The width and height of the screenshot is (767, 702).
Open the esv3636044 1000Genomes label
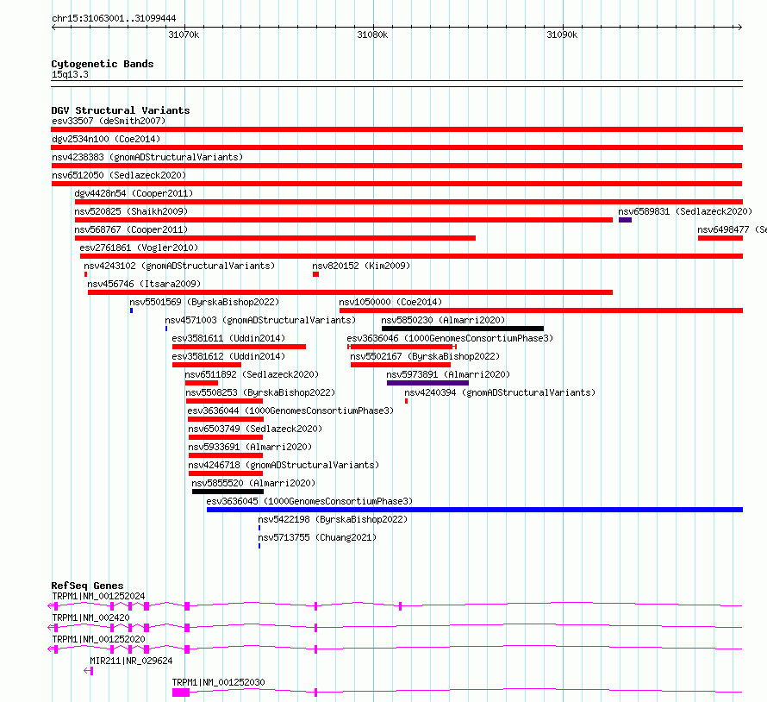tap(290, 411)
